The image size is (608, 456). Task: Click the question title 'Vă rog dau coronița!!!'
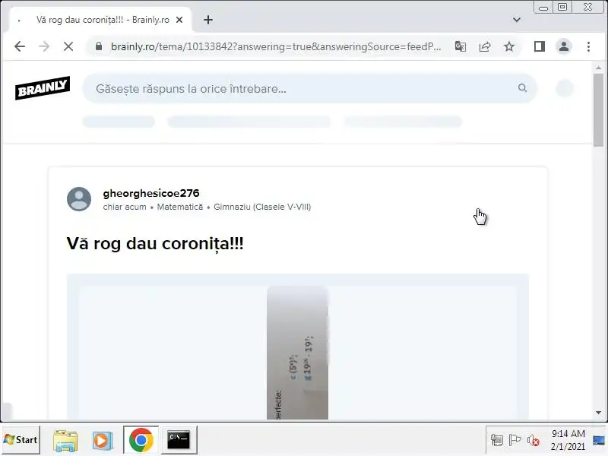[155, 243]
